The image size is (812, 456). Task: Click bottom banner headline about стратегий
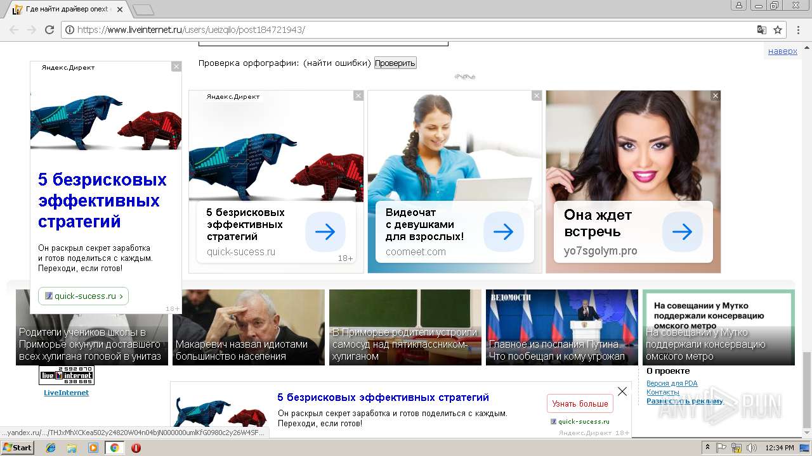click(x=383, y=397)
